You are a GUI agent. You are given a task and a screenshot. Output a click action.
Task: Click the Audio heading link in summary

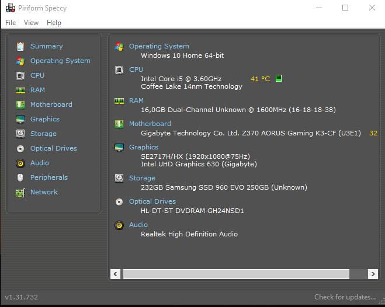pos(138,225)
